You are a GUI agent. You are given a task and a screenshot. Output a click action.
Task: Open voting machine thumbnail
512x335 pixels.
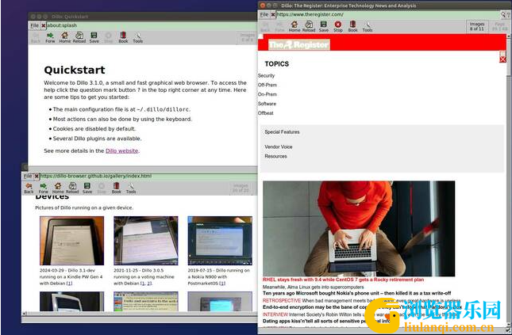[146, 241]
